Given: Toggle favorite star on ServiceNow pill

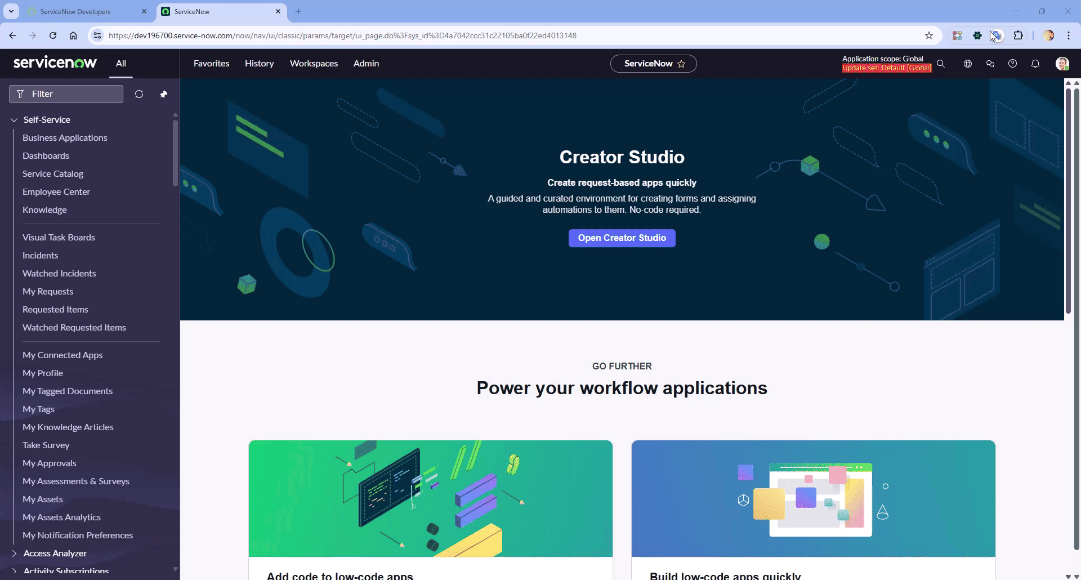Looking at the screenshot, I should point(681,64).
